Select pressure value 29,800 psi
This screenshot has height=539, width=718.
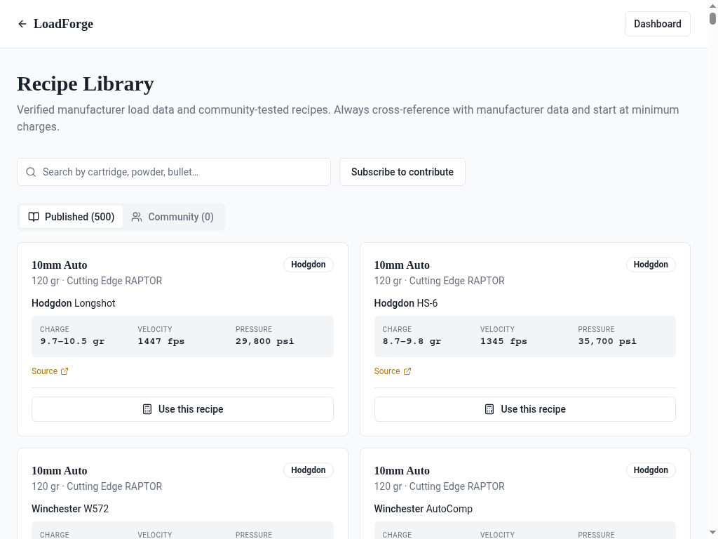[x=264, y=341]
